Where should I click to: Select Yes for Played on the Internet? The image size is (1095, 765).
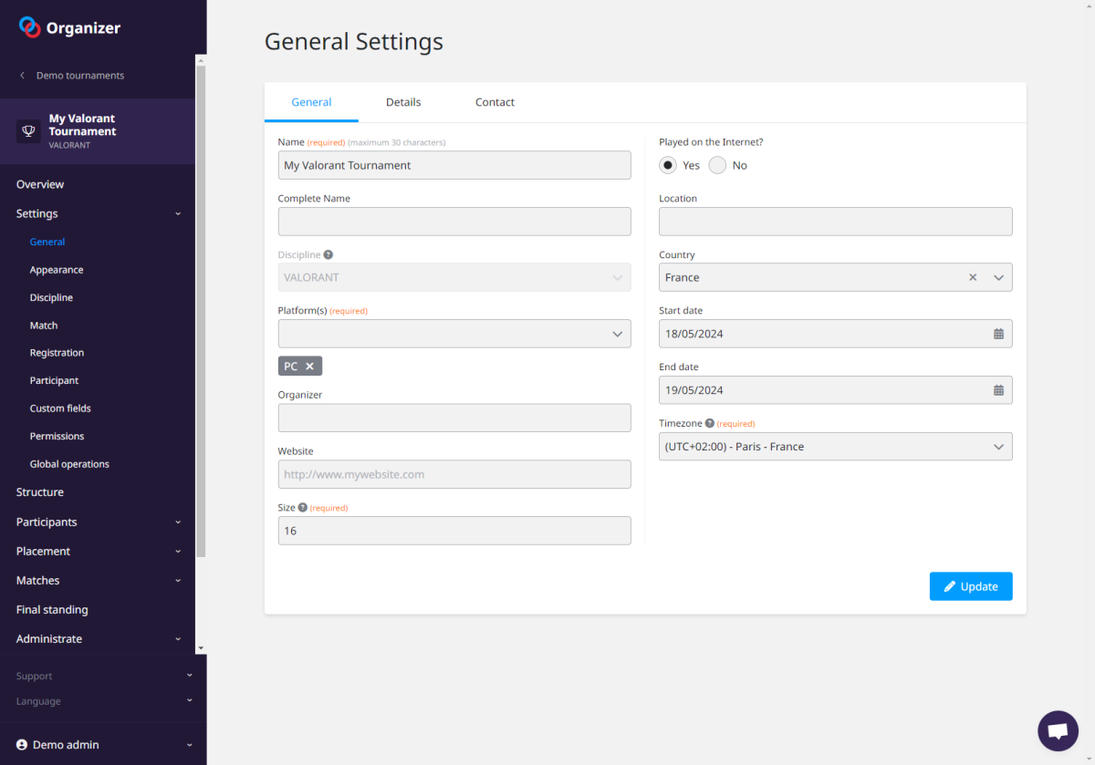click(668, 165)
